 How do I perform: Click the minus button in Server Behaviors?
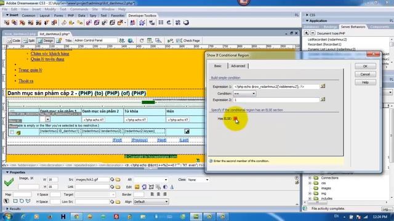click(x=313, y=33)
